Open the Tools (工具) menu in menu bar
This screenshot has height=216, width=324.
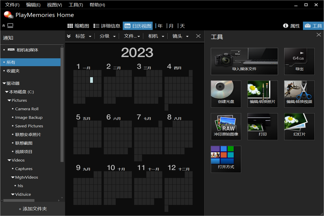coord(76,5)
